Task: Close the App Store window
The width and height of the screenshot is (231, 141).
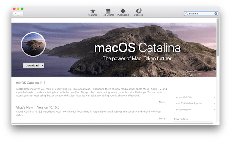Action: 14,9
